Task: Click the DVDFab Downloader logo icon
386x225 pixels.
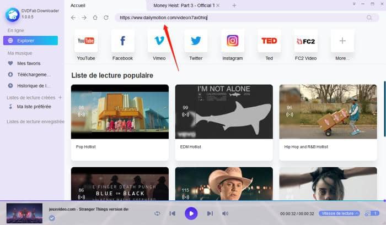Action: pos(12,14)
